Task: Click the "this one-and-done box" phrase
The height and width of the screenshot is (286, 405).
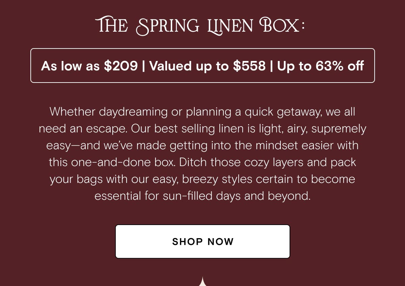Action: [112, 162]
